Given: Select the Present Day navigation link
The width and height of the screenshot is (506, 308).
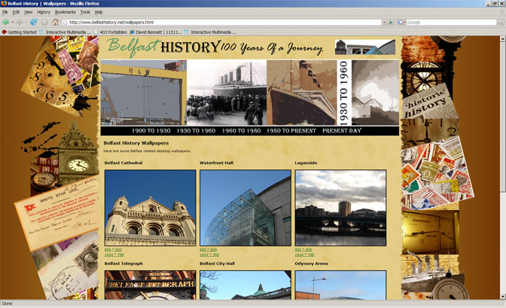Looking at the screenshot, I should (344, 130).
